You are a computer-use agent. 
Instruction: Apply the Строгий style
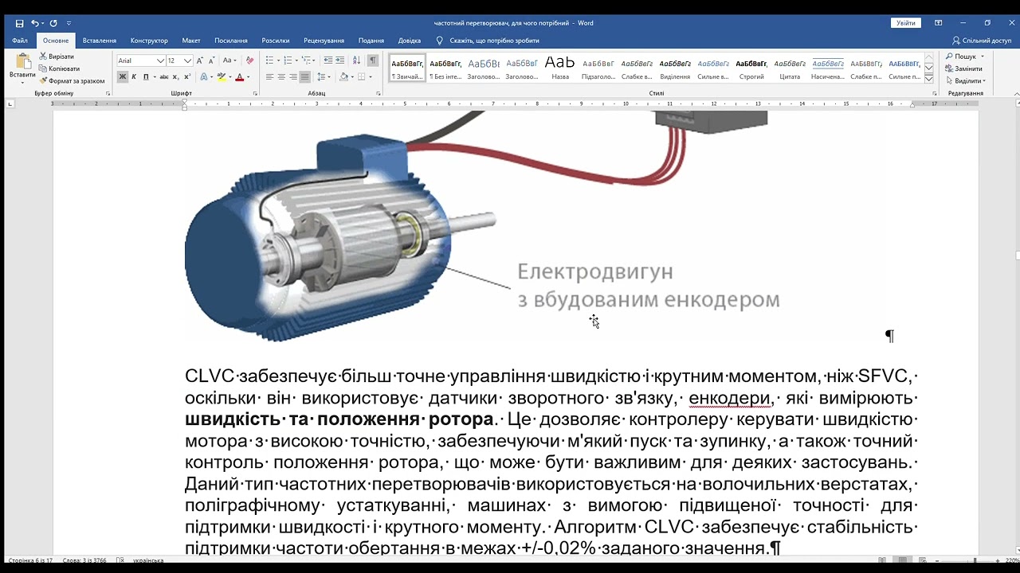click(x=751, y=68)
